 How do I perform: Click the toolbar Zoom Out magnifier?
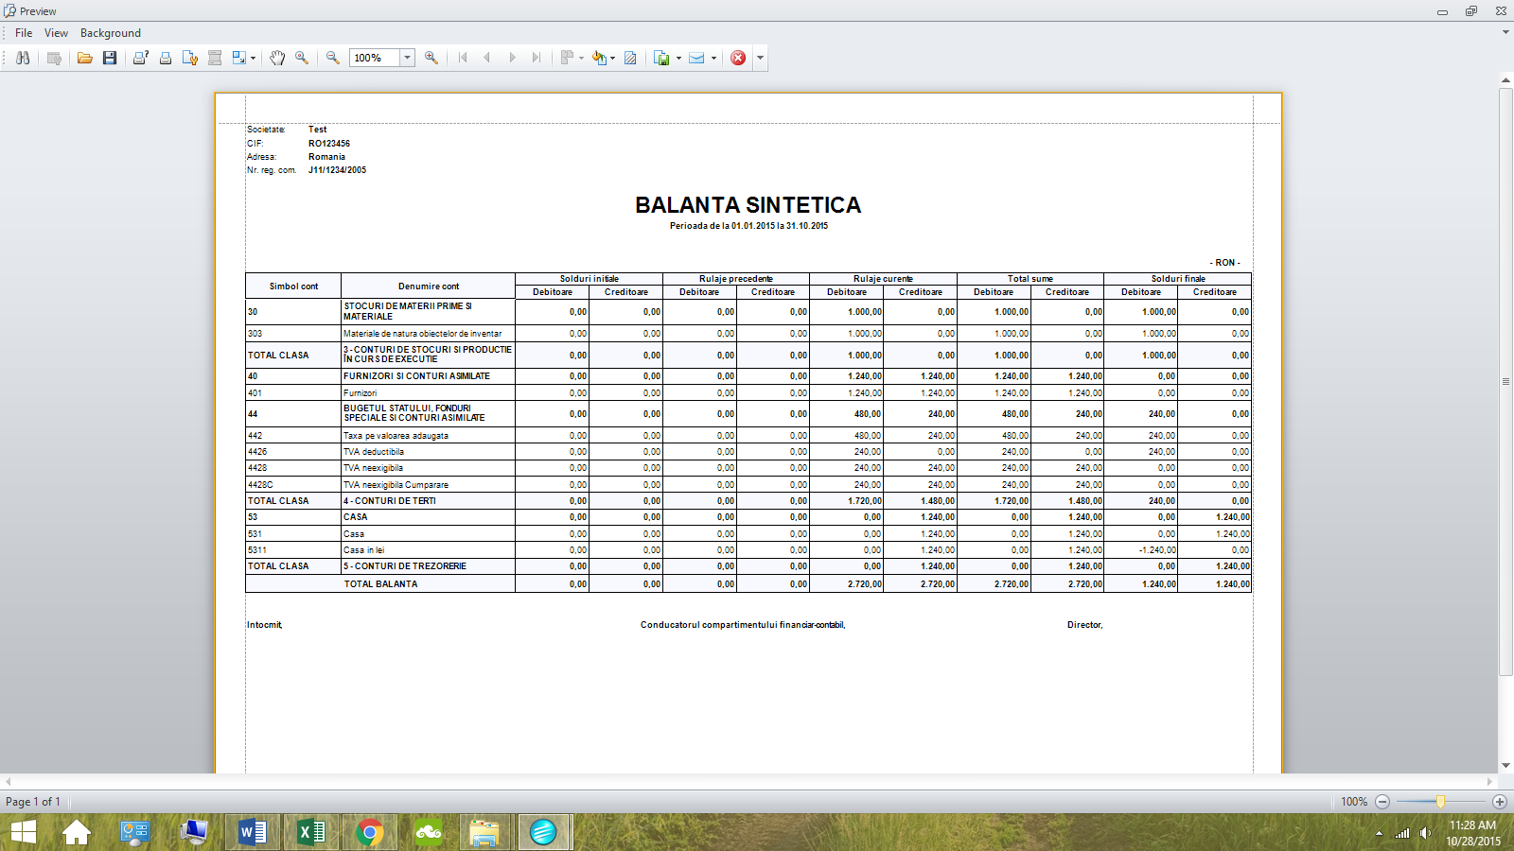click(333, 58)
